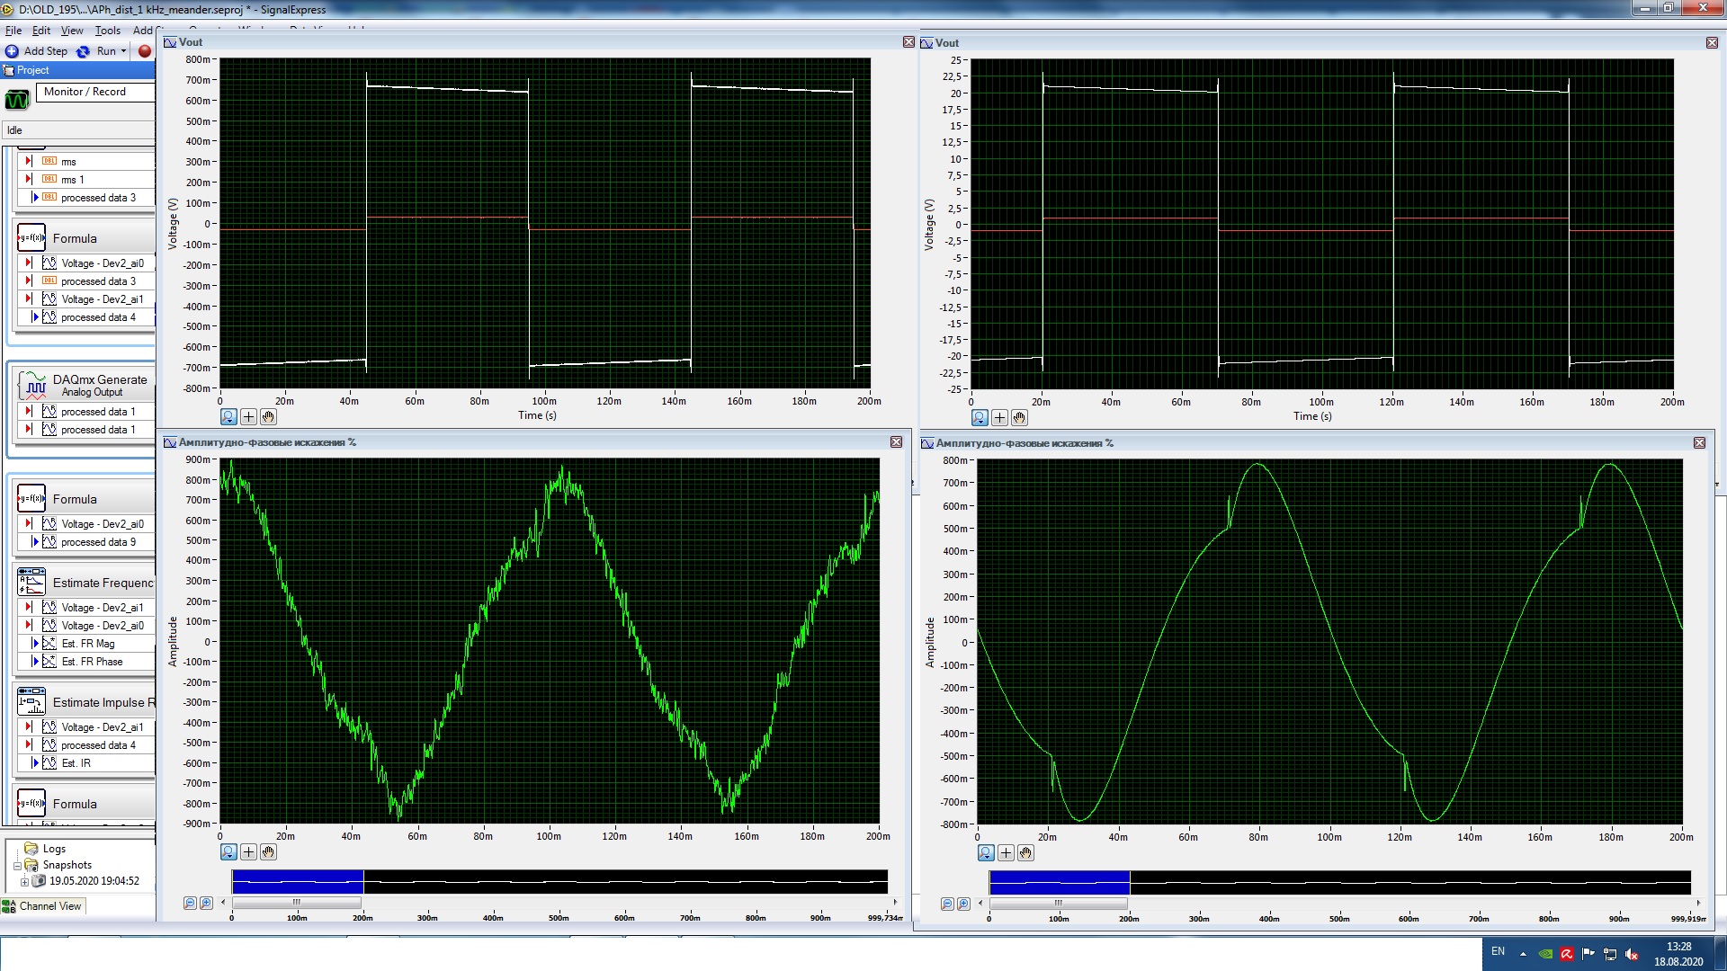Click the Monitor / Record oscilloscope icon
Image resolution: width=1727 pixels, height=971 pixels.
(x=18, y=100)
